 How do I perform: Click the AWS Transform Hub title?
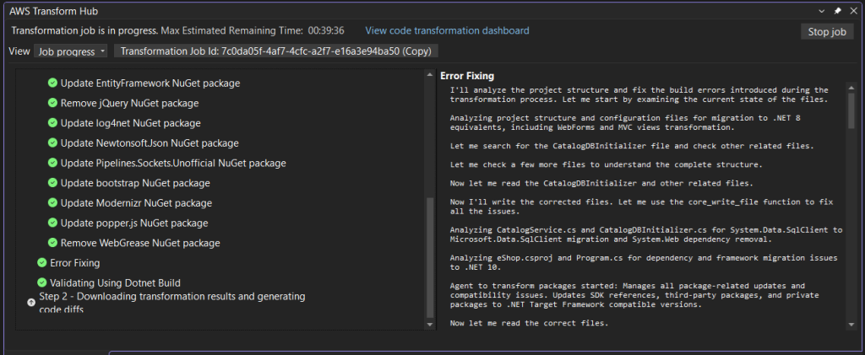pyautogui.click(x=54, y=11)
